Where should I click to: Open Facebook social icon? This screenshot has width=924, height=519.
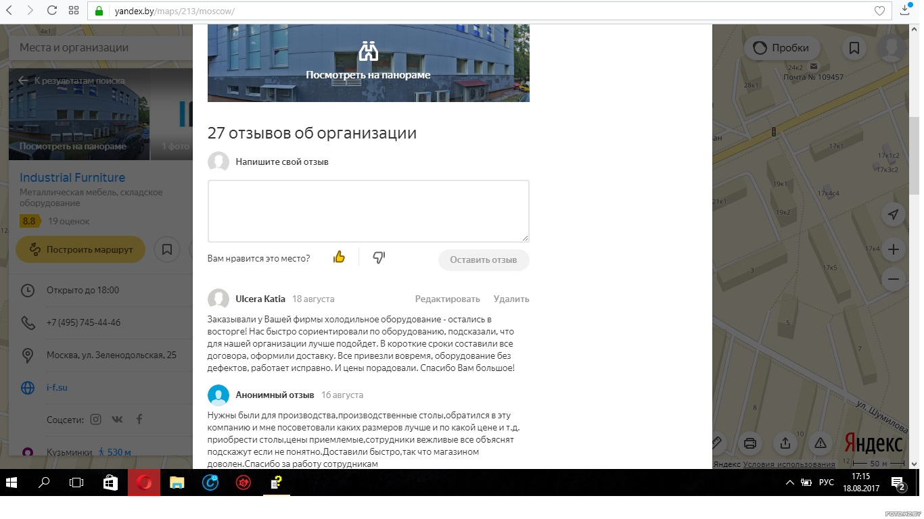[x=139, y=419]
